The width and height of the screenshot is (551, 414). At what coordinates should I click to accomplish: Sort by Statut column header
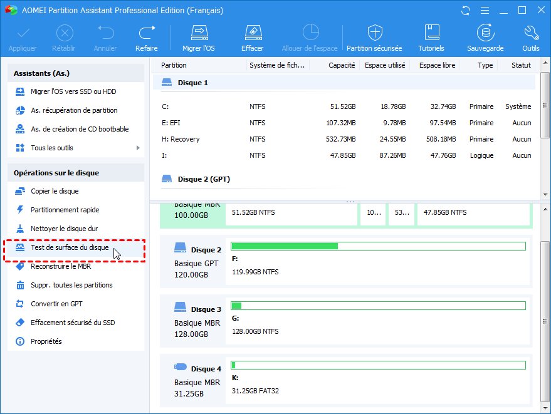click(517, 65)
